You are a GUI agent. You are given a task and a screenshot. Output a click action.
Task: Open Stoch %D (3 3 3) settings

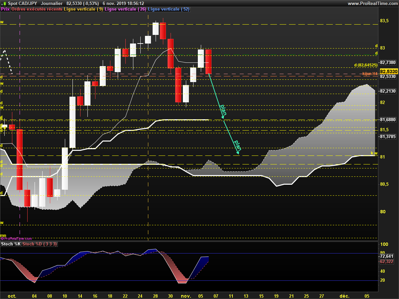click(x=40, y=244)
